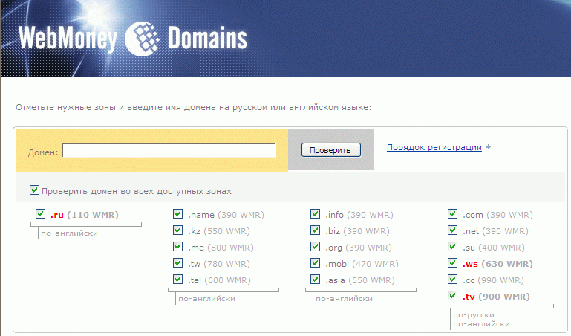
Task: Open the Порядок регистрации link
Action: pyautogui.click(x=434, y=147)
